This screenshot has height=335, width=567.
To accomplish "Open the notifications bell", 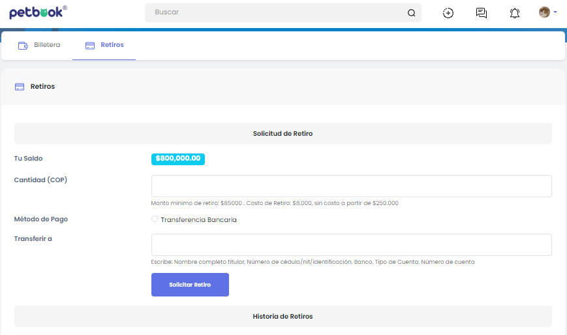I will tap(515, 12).
